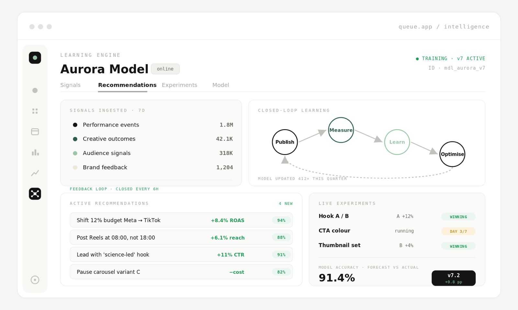The height and width of the screenshot is (310, 518).
Task: Switch to the Experiments tab
Action: tap(179, 85)
